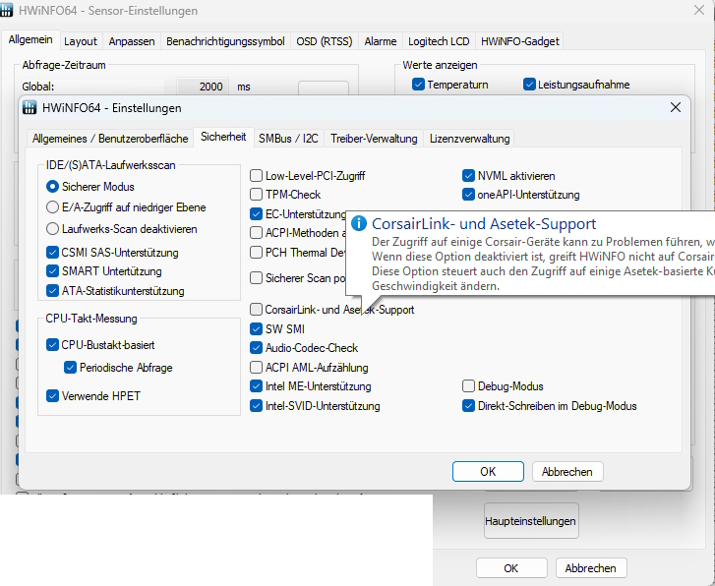715x586 pixels.
Task: Toggle Intel-SVID-Unterstützung
Action: click(257, 406)
